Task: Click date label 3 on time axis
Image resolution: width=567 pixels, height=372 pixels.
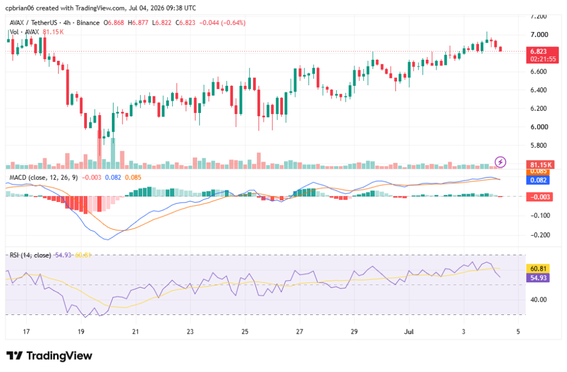Action: 463,332
